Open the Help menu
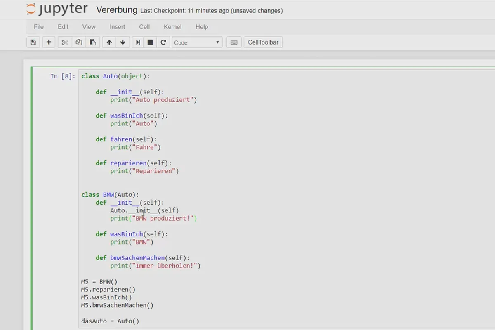The image size is (495, 330). [202, 27]
